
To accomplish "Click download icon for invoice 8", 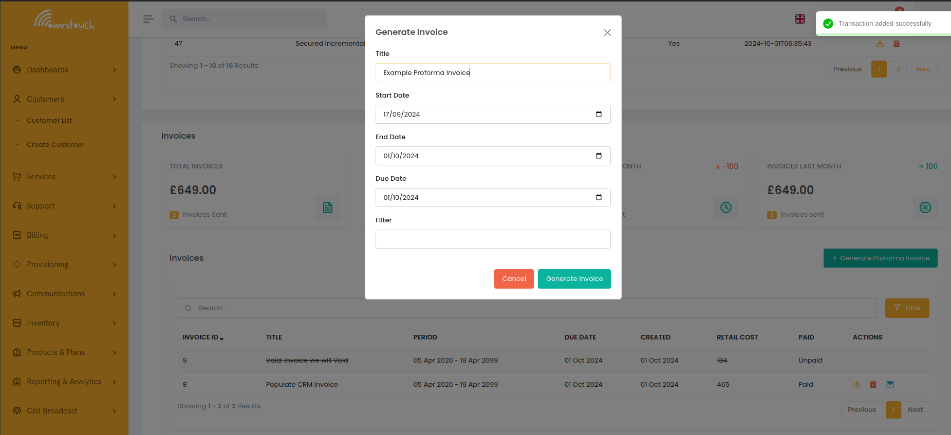I will tap(856, 384).
